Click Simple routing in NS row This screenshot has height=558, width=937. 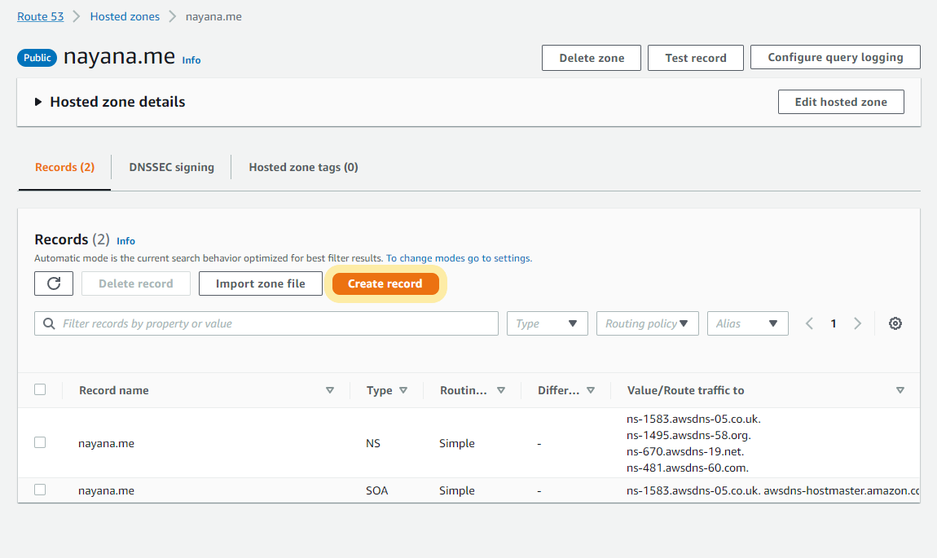457,443
